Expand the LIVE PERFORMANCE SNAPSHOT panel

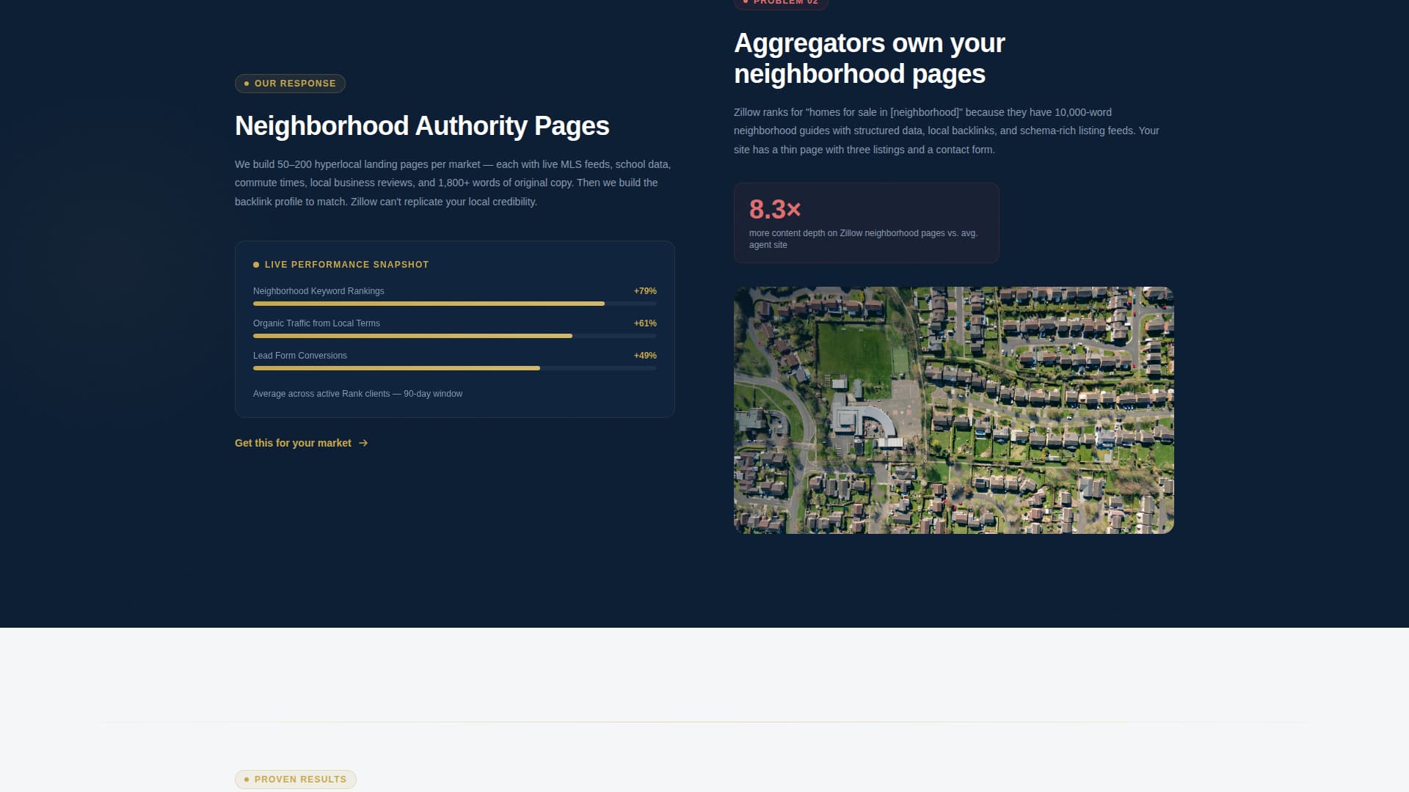(x=454, y=329)
